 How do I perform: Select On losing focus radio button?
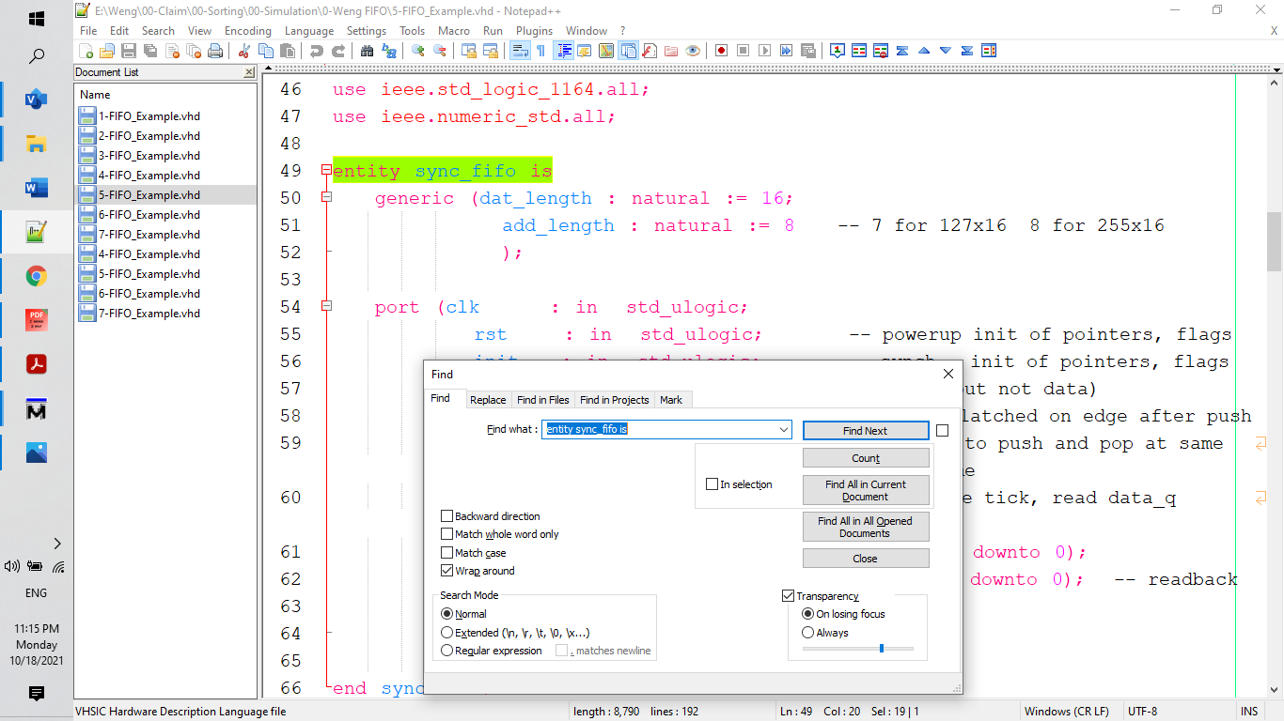[x=807, y=614]
